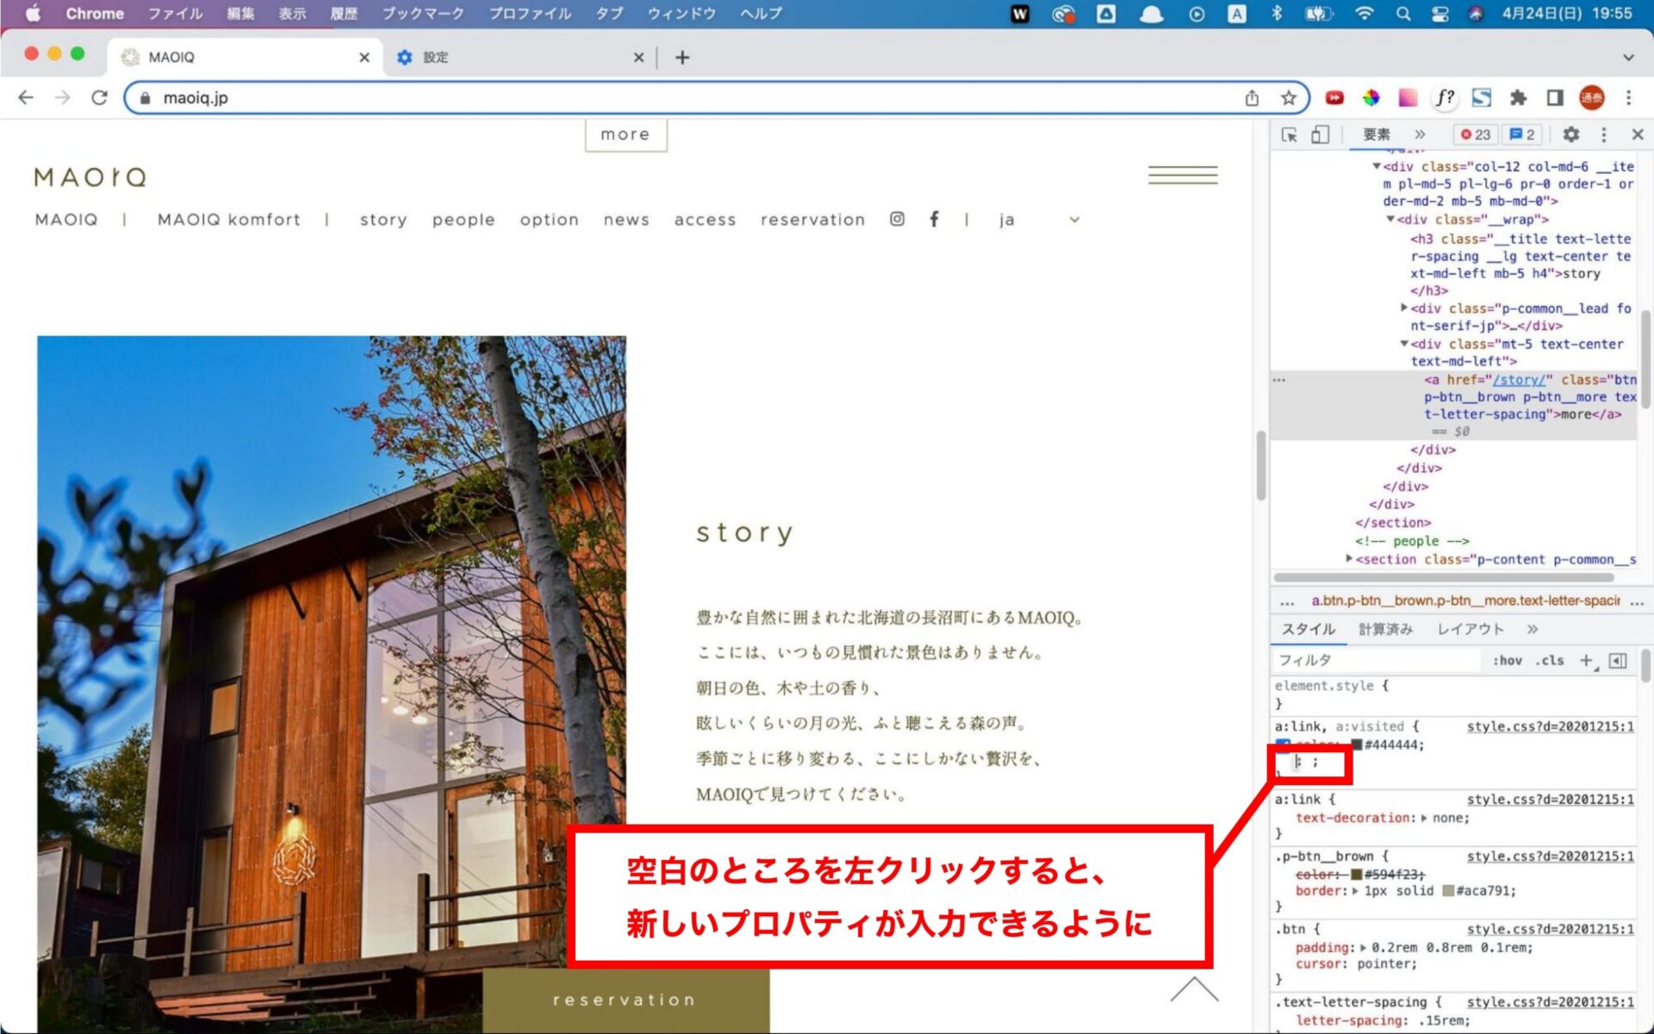1654x1034 pixels.
Task: Open the ja language dropdown
Action: coord(1040,220)
